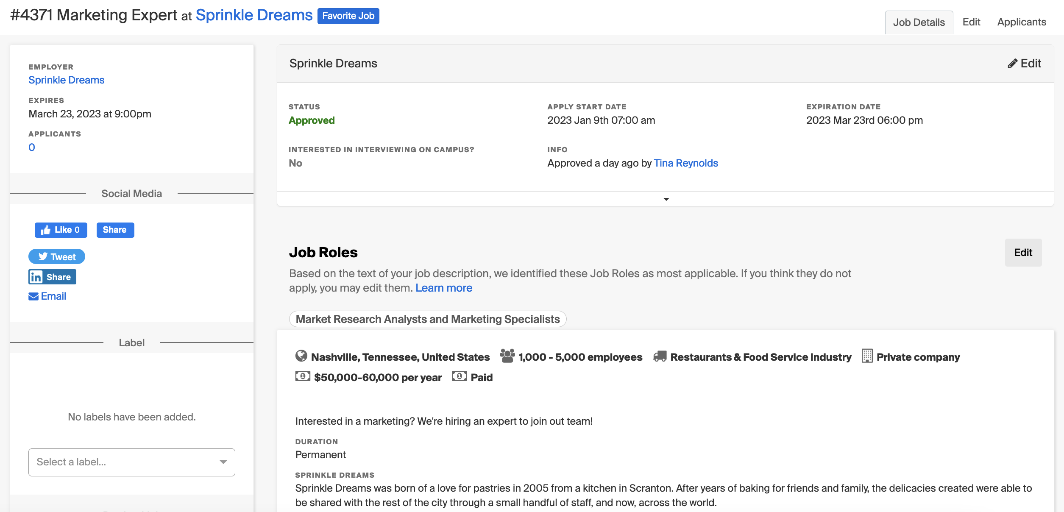Image resolution: width=1064 pixels, height=512 pixels.
Task: Click the money icon beside Paid
Action: [459, 376]
